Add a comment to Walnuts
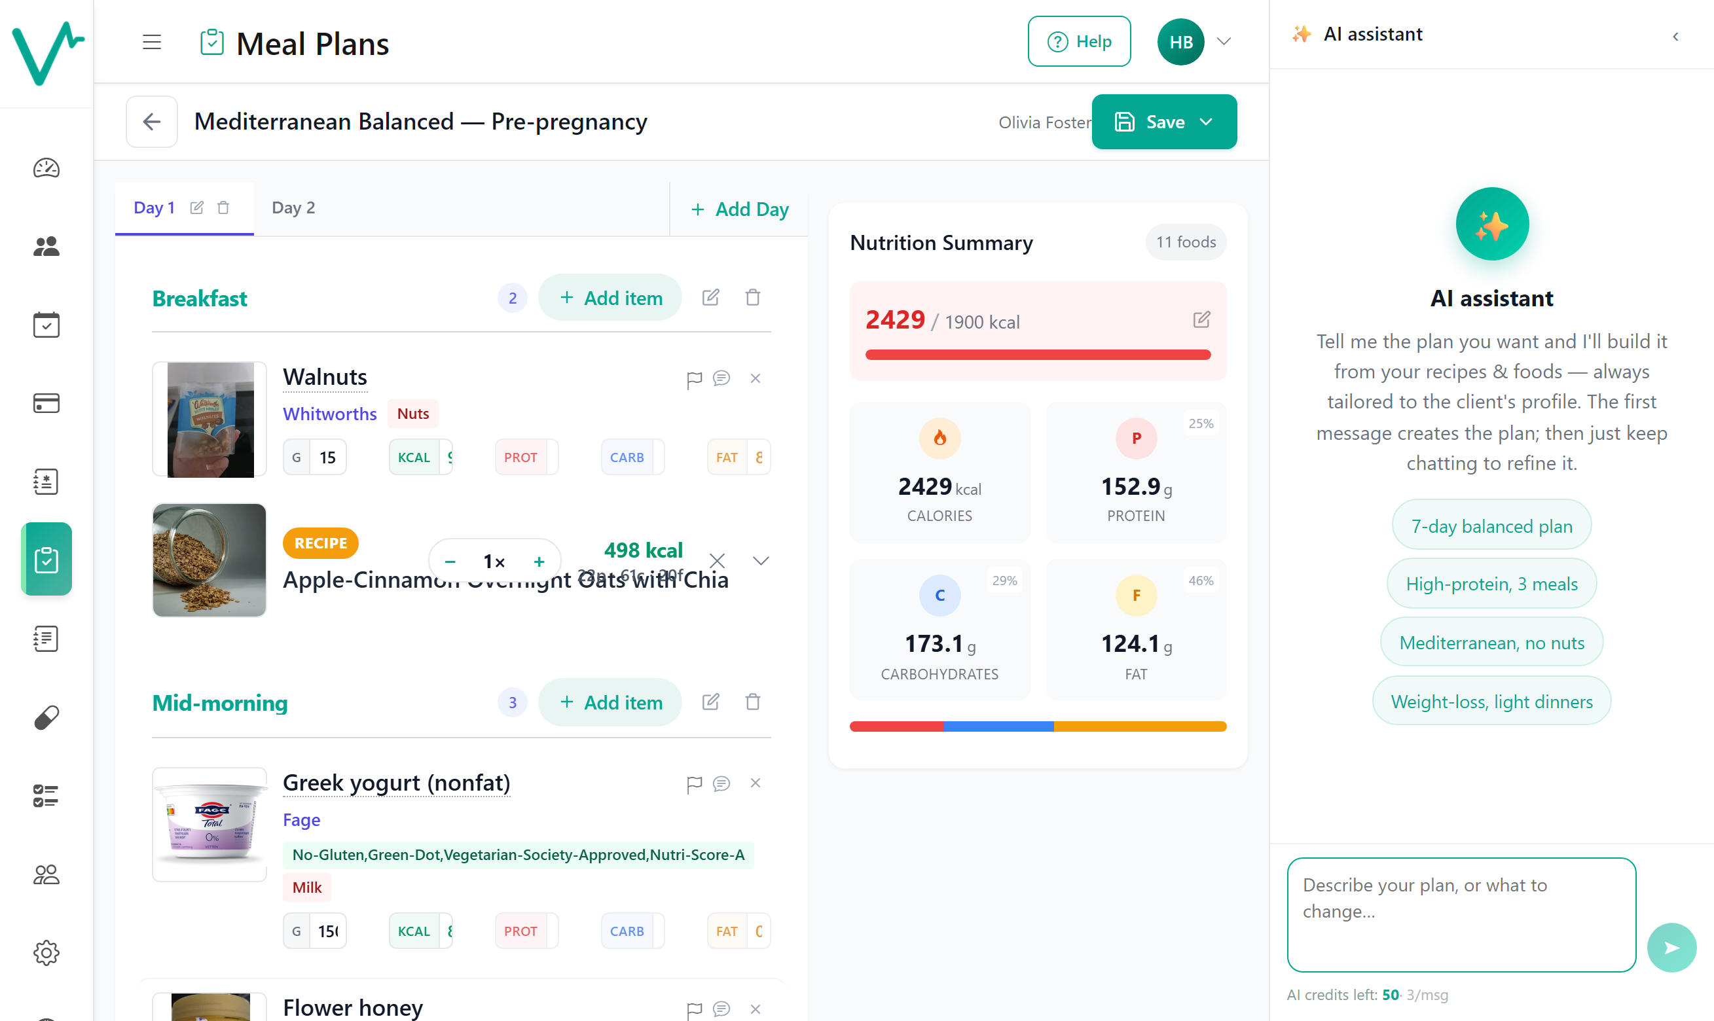The width and height of the screenshot is (1714, 1021). click(721, 378)
